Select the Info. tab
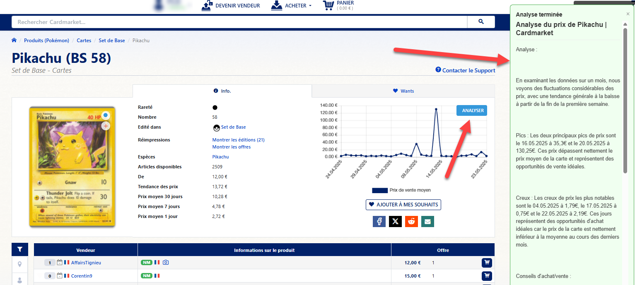 point(222,91)
